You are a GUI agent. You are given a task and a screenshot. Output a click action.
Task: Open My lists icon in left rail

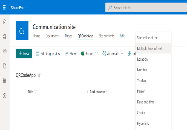(5, 81)
